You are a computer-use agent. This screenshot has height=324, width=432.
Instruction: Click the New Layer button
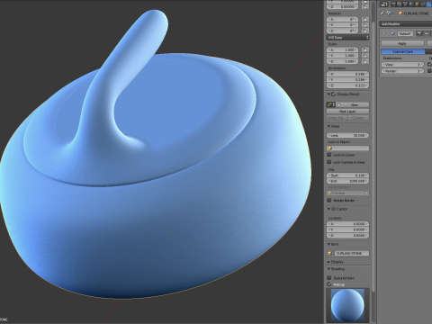point(347,112)
